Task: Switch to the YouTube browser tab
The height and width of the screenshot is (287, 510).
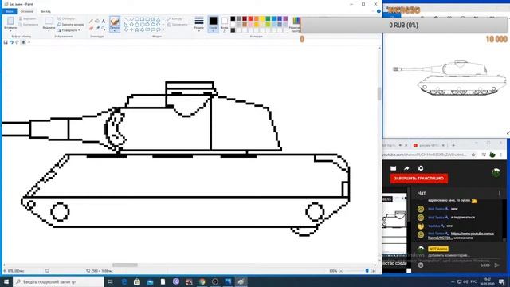Action: click(x=429, y=145)
